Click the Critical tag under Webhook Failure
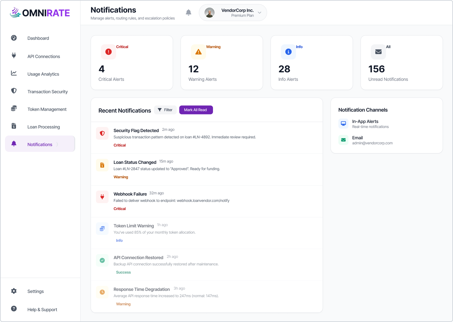Screen dimensions: 453x322 tap(120, 209)
